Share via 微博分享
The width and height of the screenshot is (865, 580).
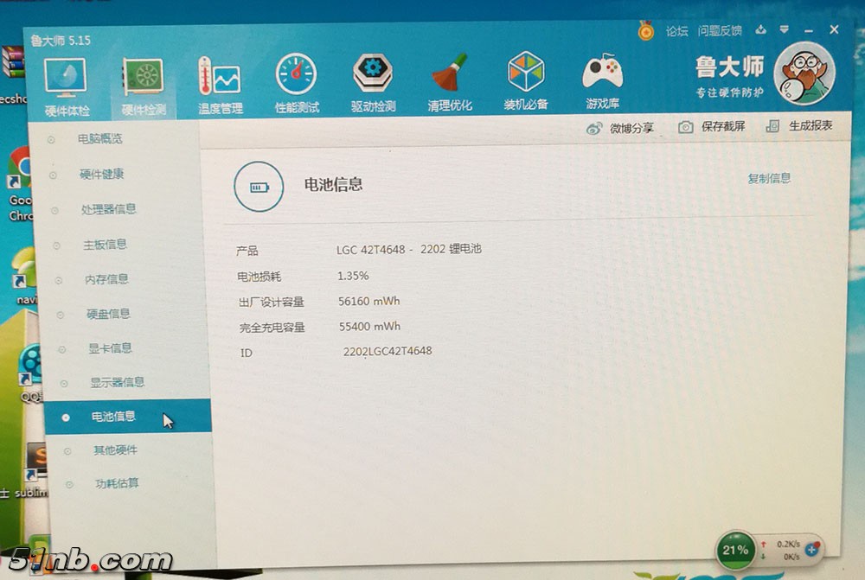click(x=619, y=129)
